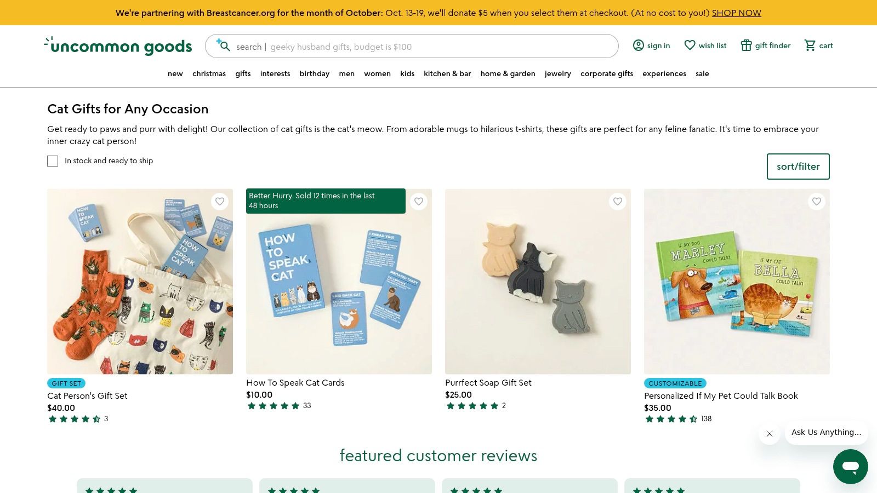Click the SHOP NOW banner link
877x493 pixels.
[736, 13]
